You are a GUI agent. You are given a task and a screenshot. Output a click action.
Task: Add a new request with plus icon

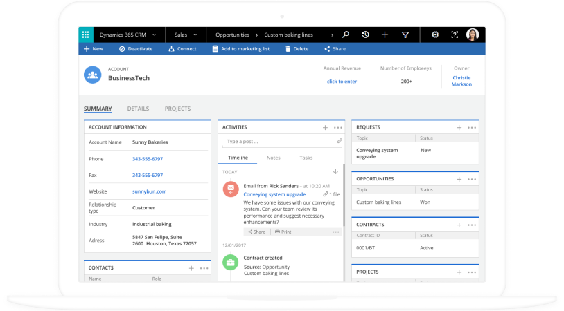tap(459, 128)
